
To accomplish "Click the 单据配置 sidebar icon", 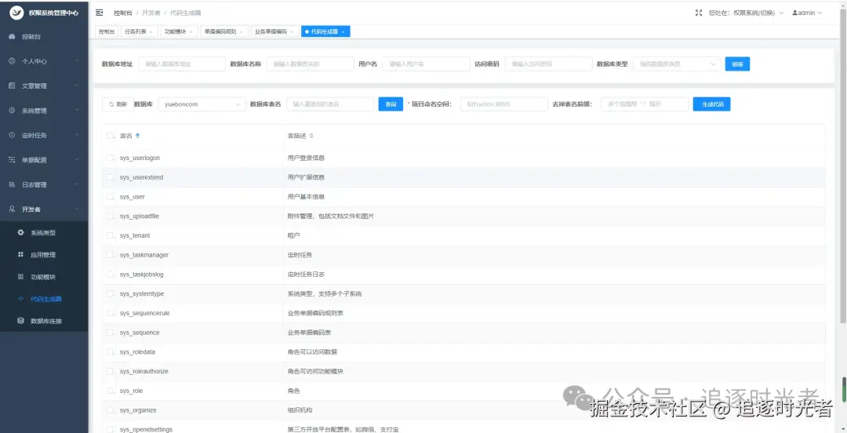I will tap(12, 159).
